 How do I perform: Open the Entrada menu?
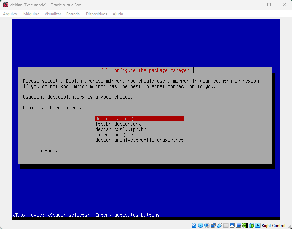point(73,14)
